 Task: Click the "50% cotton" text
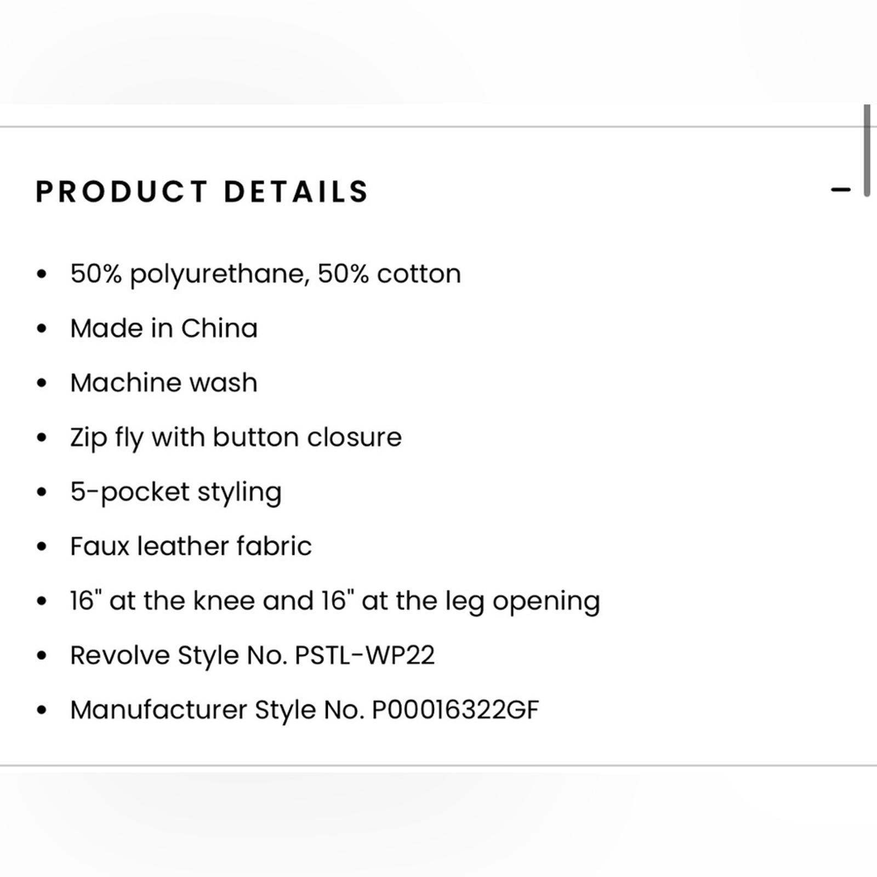point(389,274)
